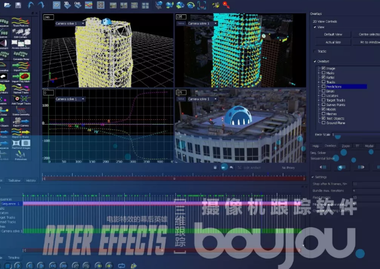Viewport: 380px width, 269px height.
Task: Open the History tab
Action: [31, 180]
